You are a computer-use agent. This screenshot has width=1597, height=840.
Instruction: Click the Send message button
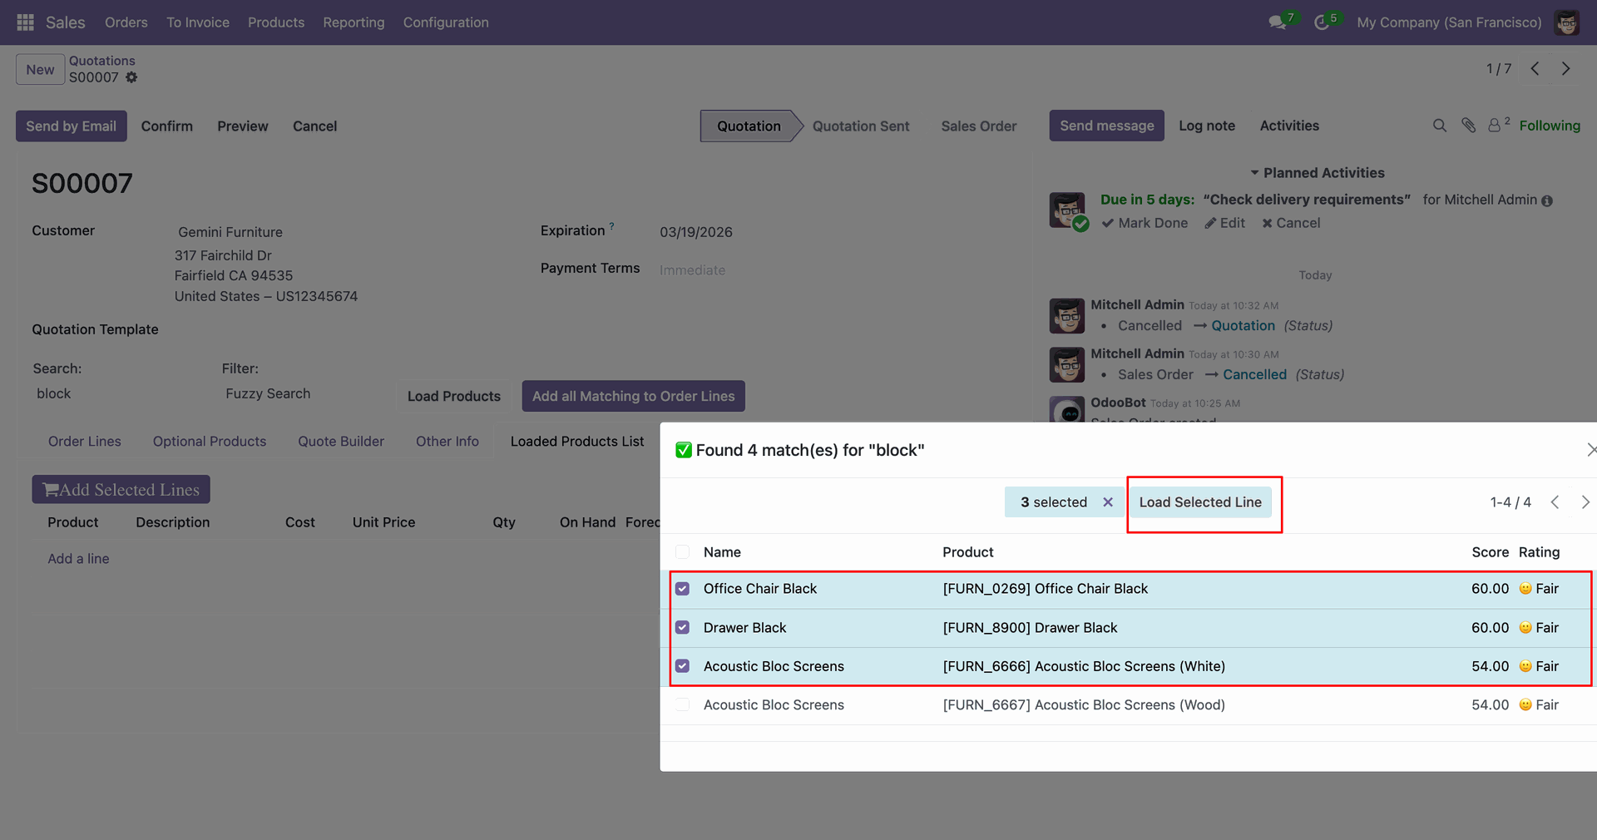click(x=1107, y=126)
